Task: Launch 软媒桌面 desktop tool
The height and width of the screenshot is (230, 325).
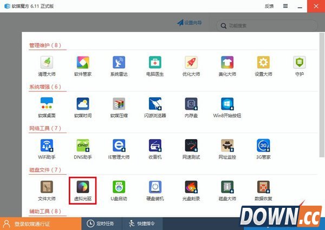Action: (47, 108)
